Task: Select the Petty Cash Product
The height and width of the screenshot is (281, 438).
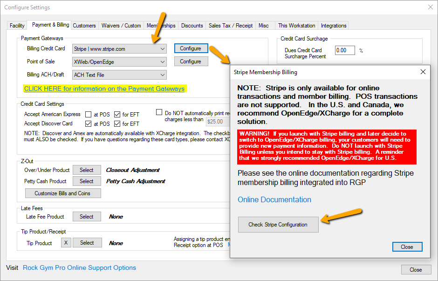Action: pos(87,181)
